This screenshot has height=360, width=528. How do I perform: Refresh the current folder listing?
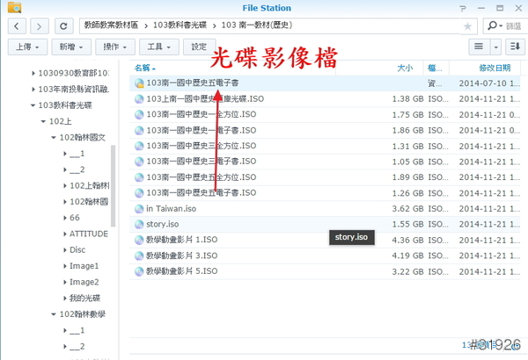click(x=63, y=26)
